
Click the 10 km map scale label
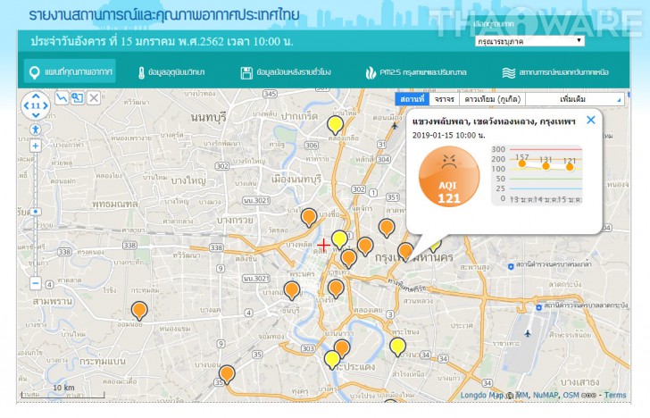click(63, 388)
